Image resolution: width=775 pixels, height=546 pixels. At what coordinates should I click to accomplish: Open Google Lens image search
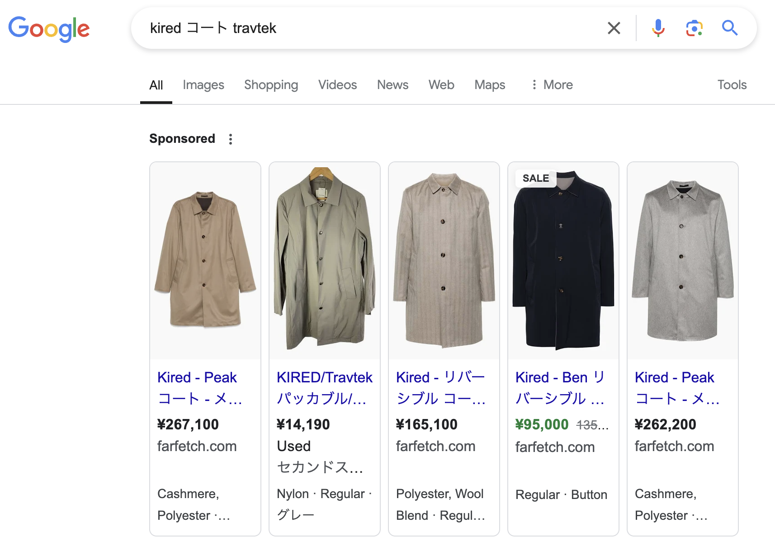[x=694, y=28]
